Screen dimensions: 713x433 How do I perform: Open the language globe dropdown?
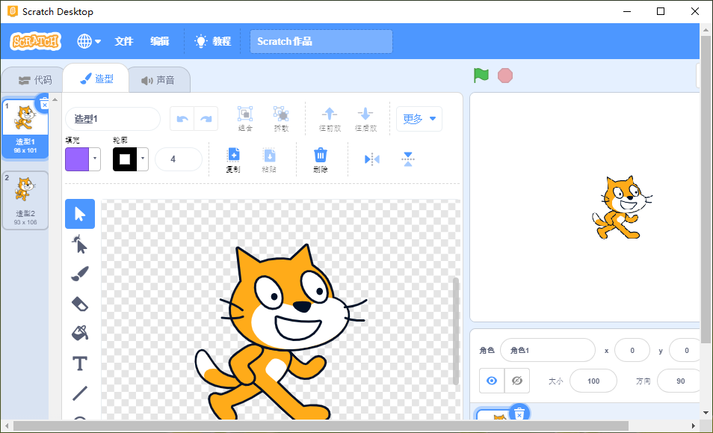tap(89, 41)
